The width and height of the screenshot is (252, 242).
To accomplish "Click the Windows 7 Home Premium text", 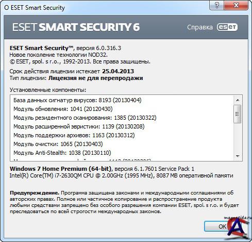I will tap(60, 169).
